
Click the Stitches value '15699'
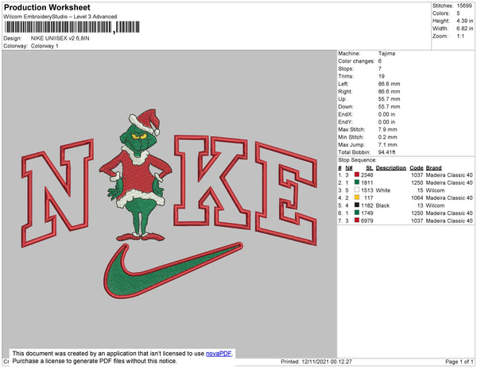pos(464,6)
